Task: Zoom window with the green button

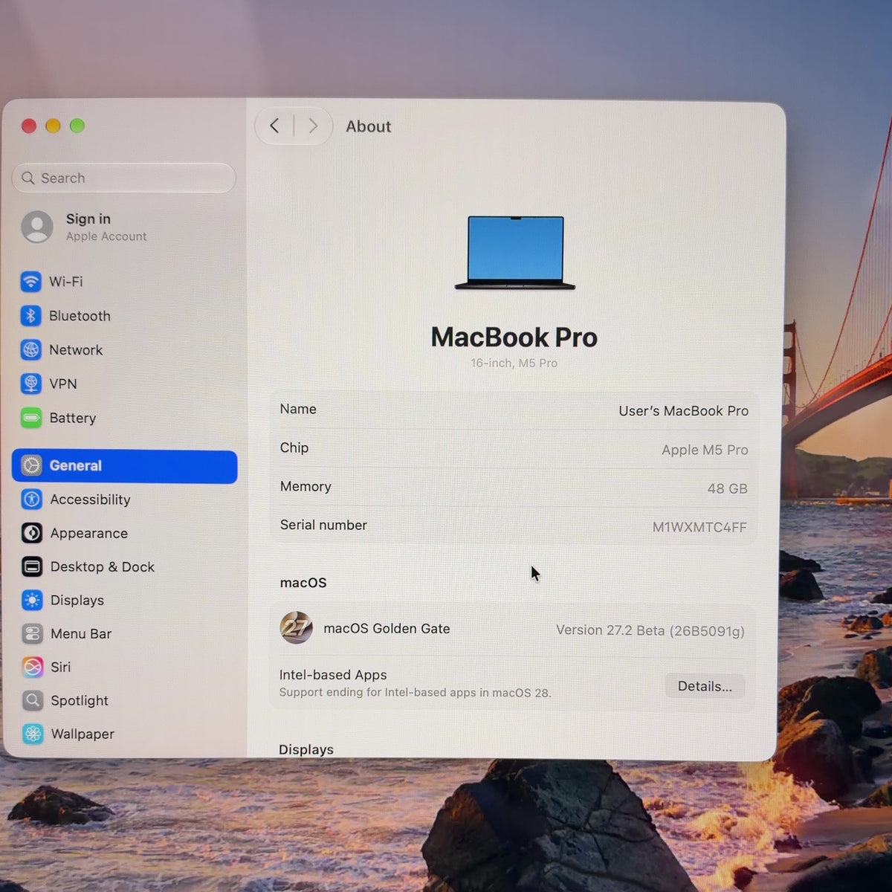Action: pos(77,126)
